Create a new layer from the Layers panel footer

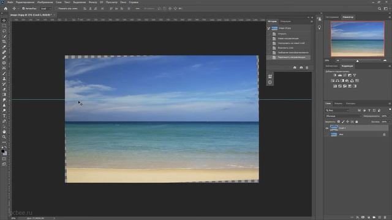(380, 218)
